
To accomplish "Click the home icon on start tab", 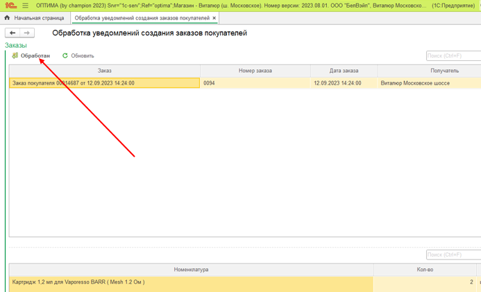I will coord(7,18).
